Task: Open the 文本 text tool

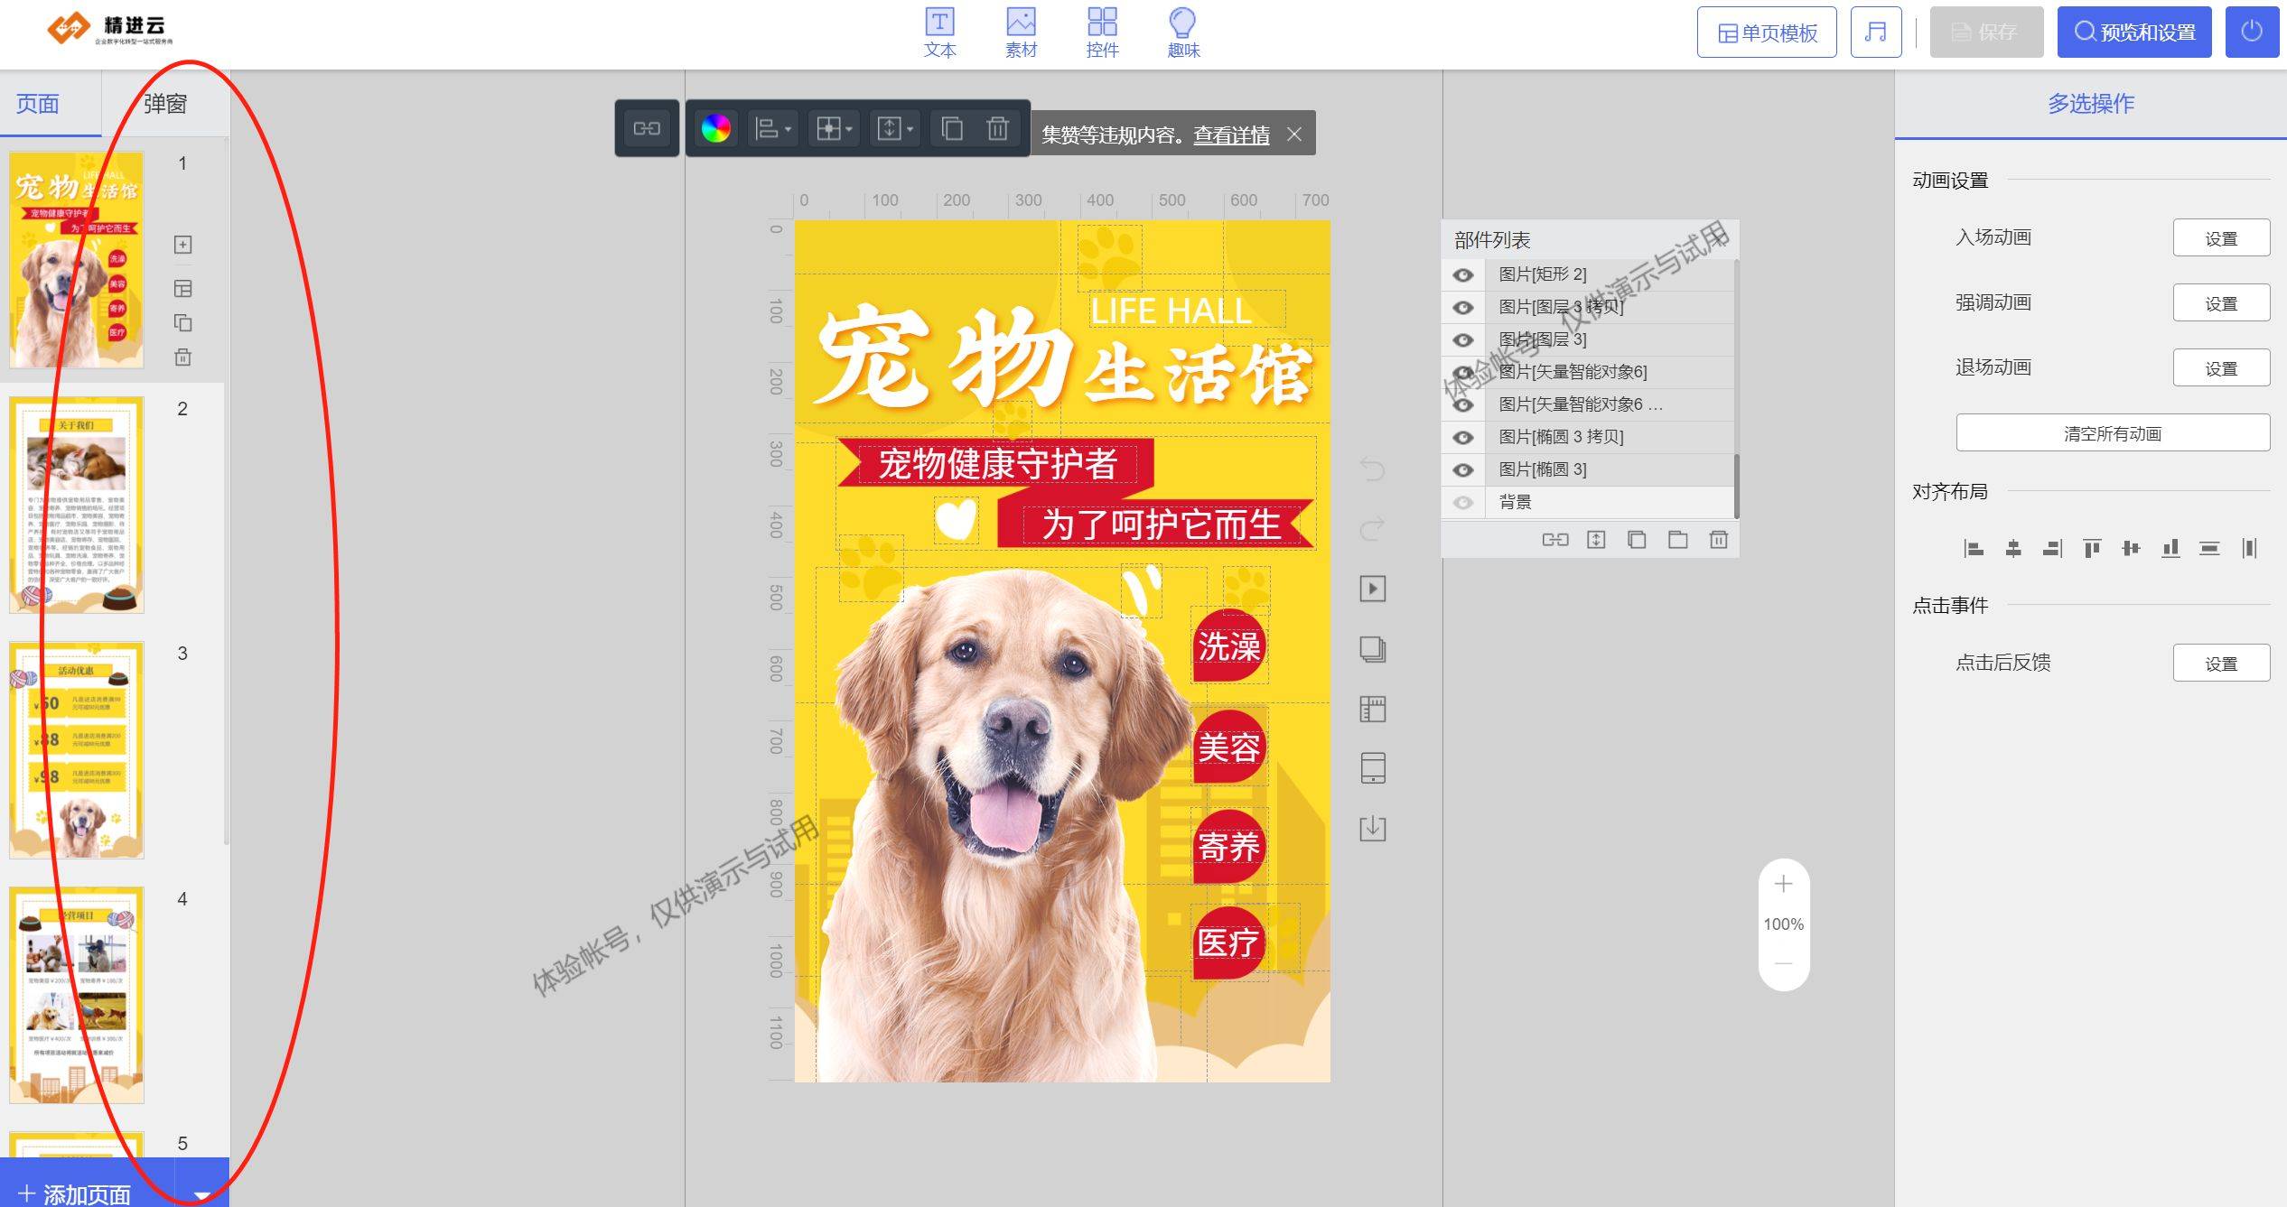Action: click(939, 32)
